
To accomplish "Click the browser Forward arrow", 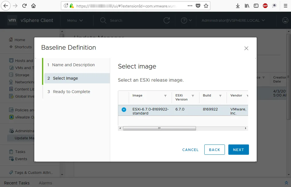I will [15, 6].
